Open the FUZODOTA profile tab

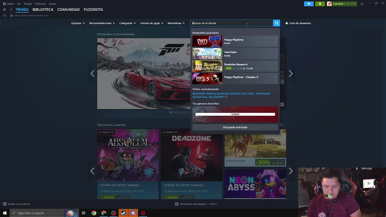coord(93,10)
